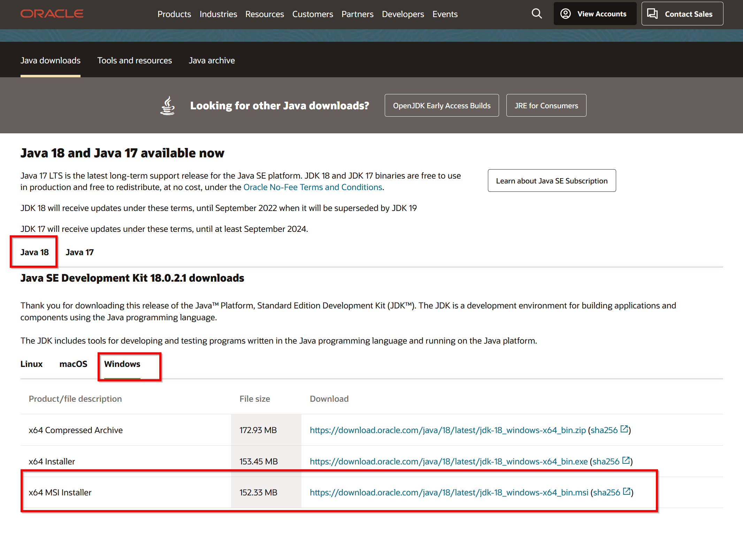Download jdk-18_windows-x64_bin.zip link
Viewport: 743px width, 533px height.
448,430
